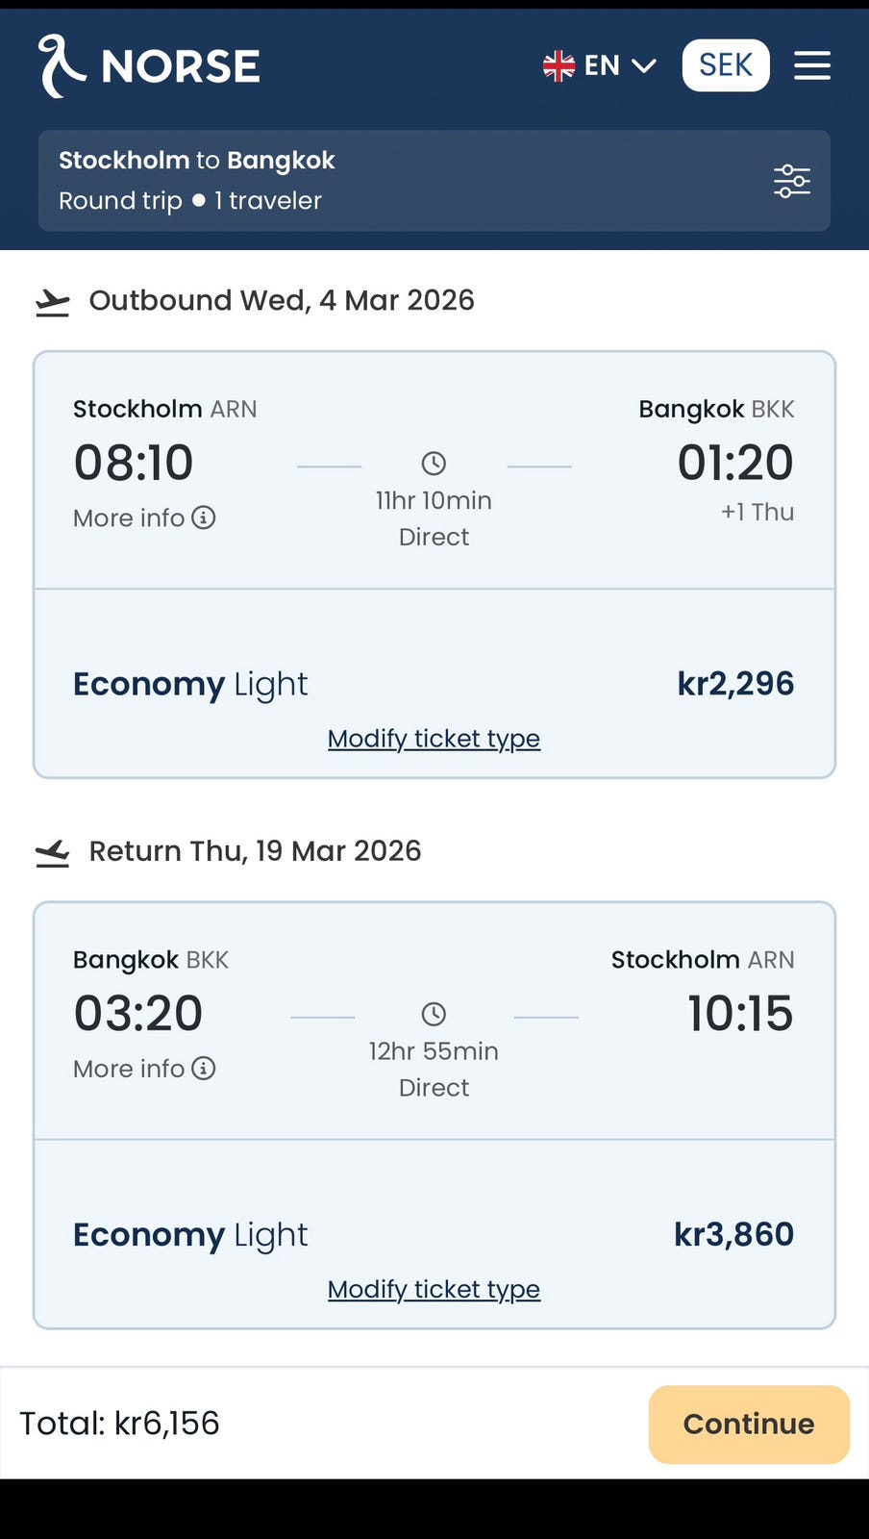Select the return Economy Light fare kr3,860
869x1539 pixels.
434,1234
